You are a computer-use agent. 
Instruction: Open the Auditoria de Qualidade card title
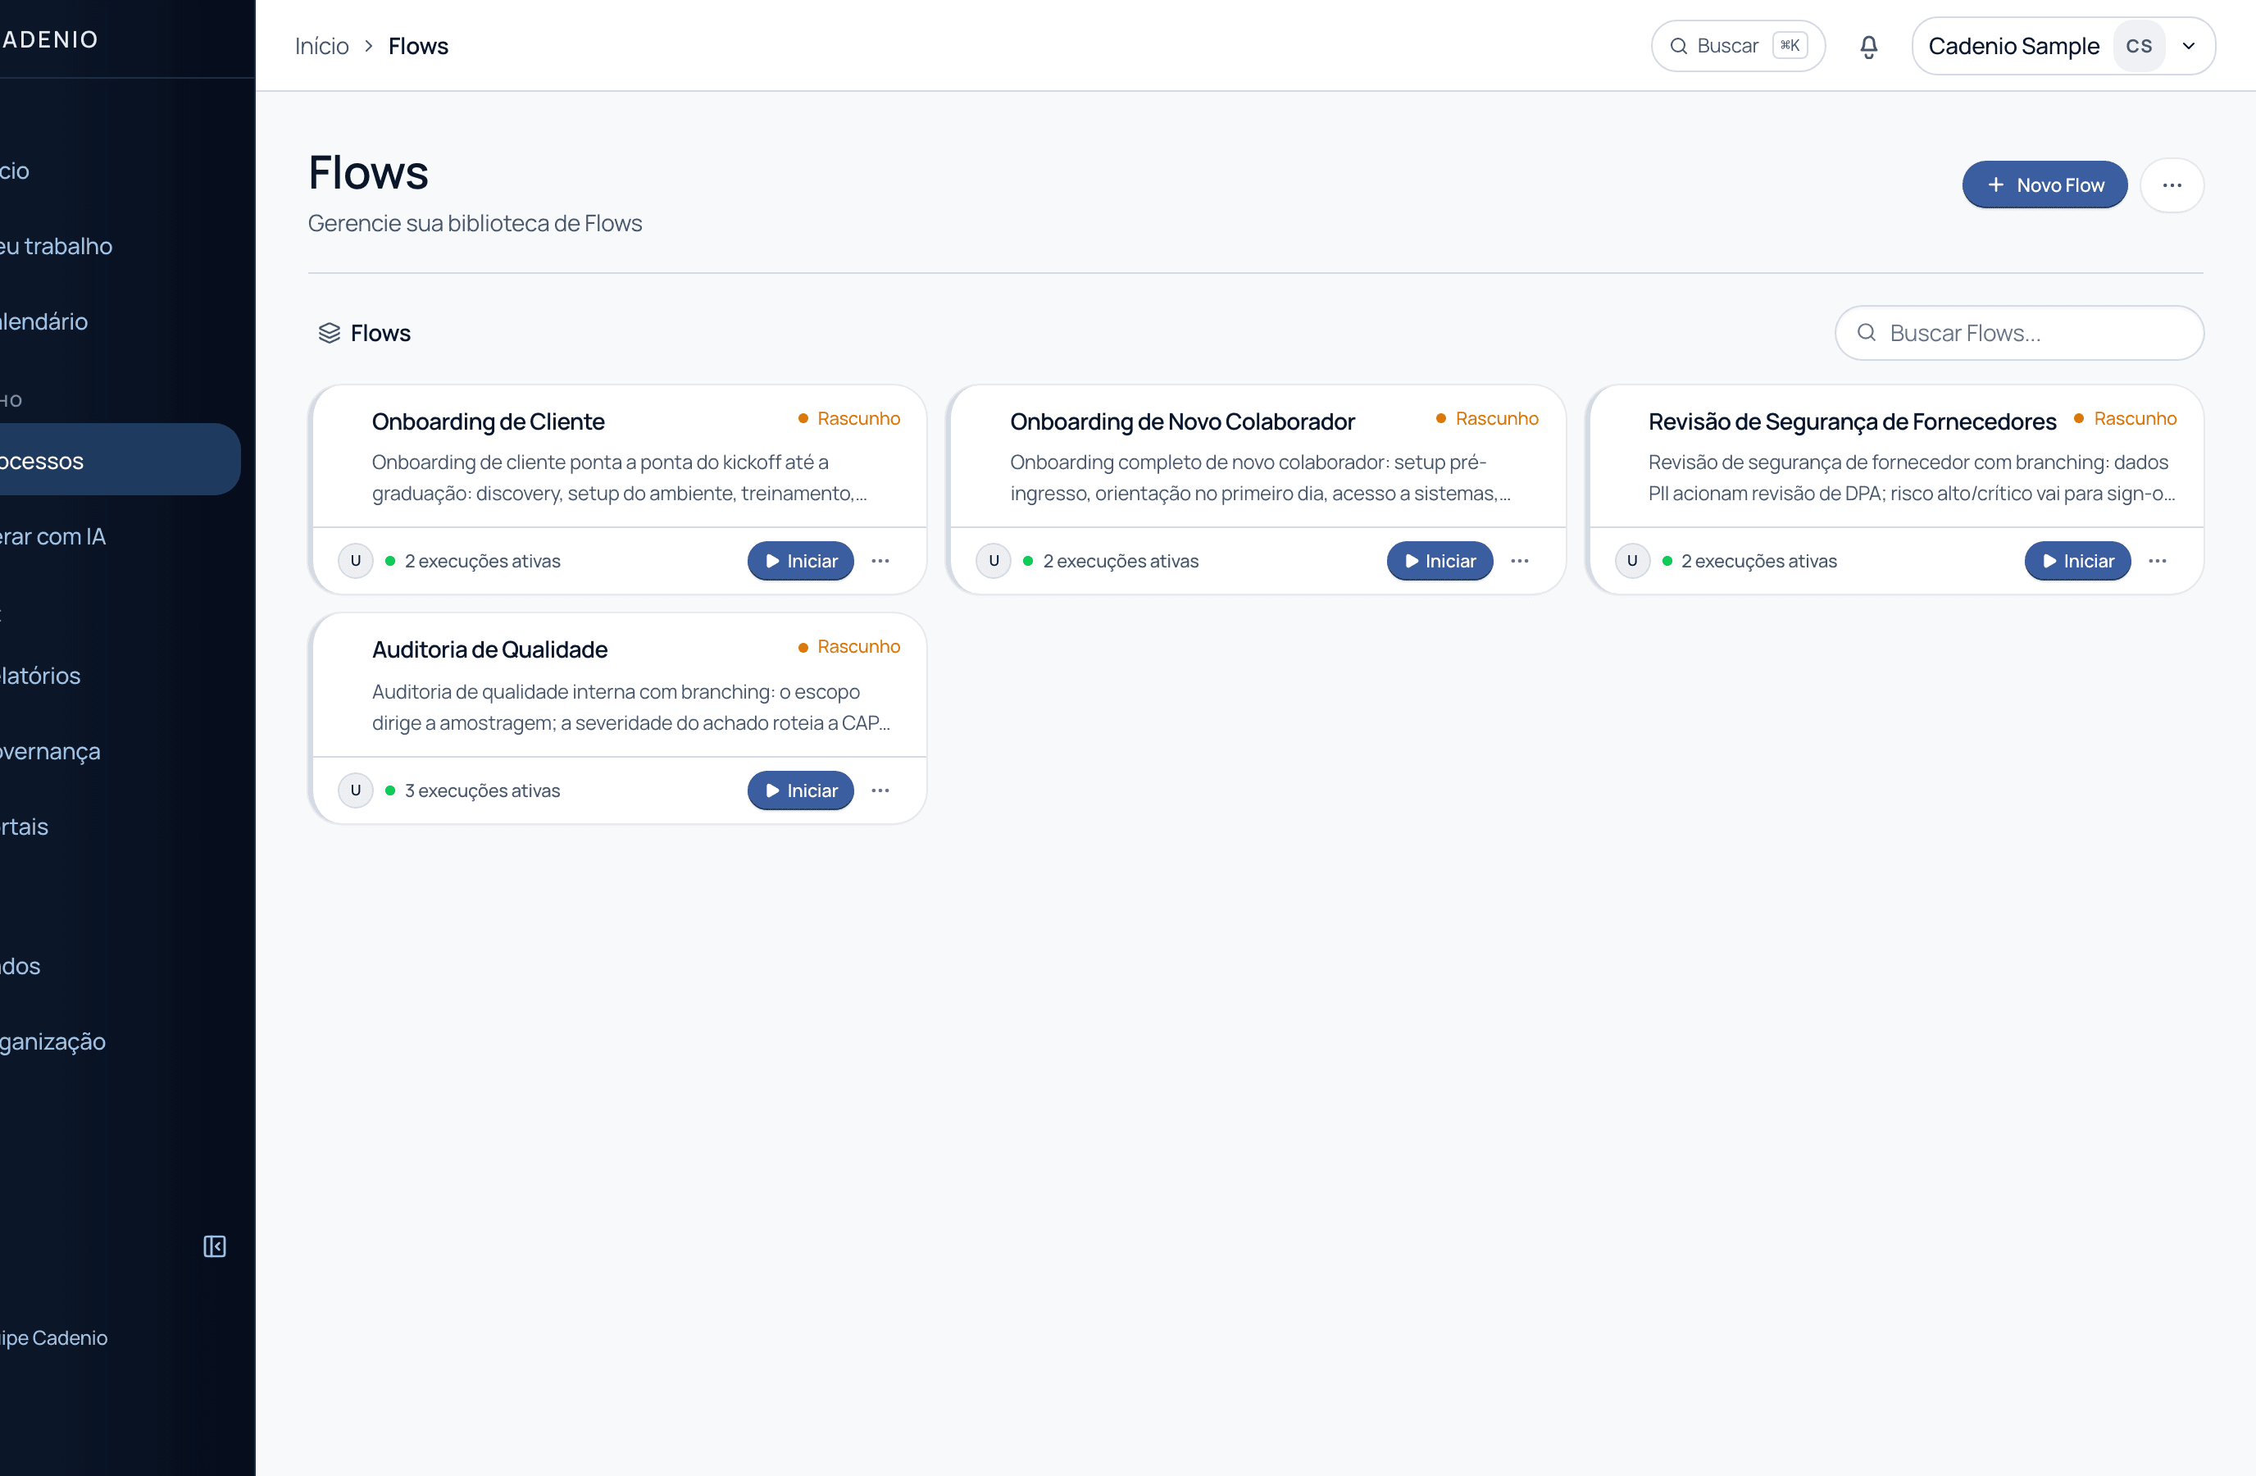[489, 649]
